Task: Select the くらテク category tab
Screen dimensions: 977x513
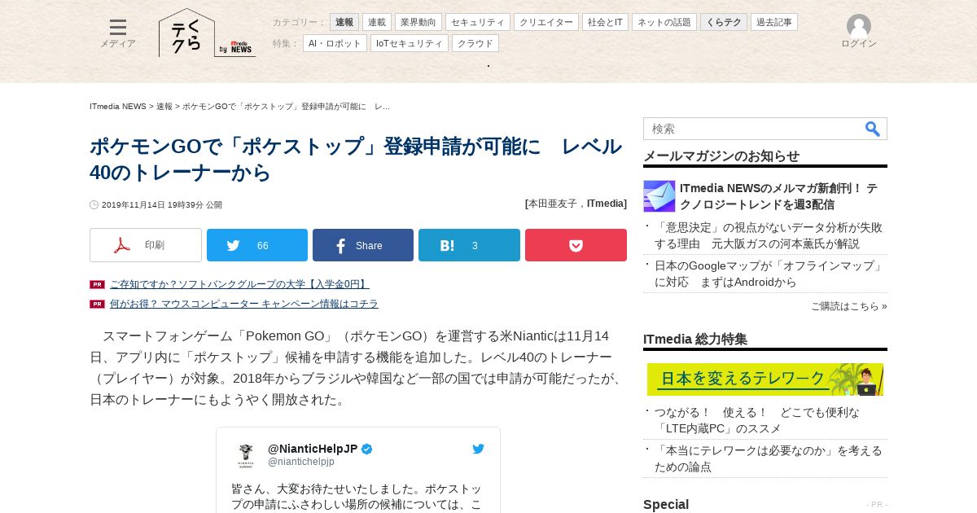Action: coord(724,22)
